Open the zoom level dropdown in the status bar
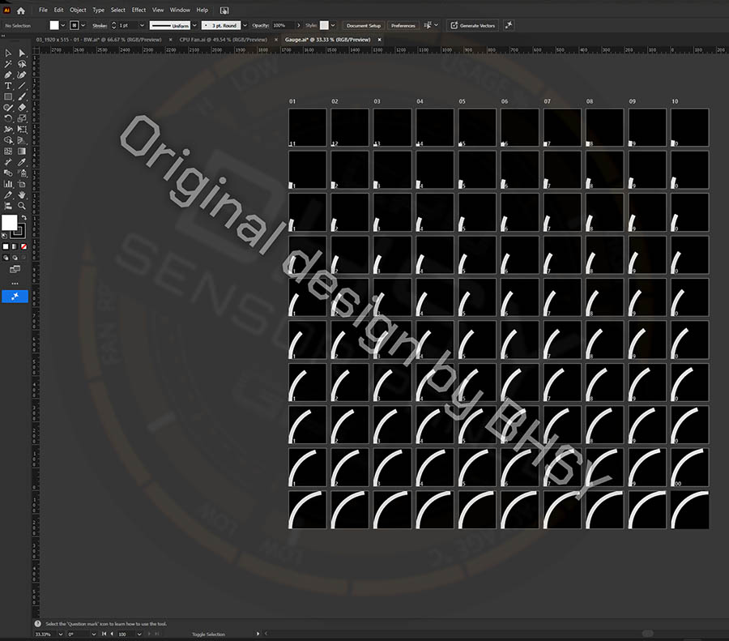This screenshot has width=729, height=641. coord(61,634)
